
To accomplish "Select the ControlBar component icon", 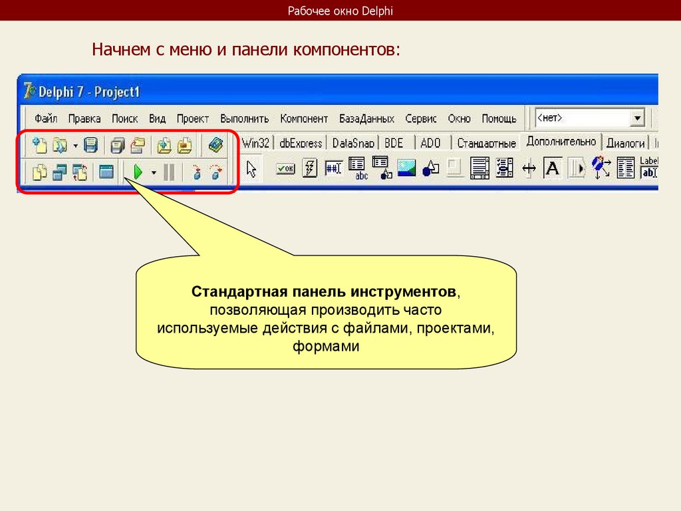I will 577,168.
